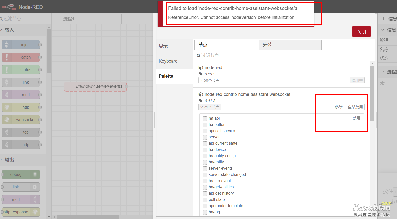Switch to the 节点 tab
This screenshot has height=219, width=397.
[225, 45]
